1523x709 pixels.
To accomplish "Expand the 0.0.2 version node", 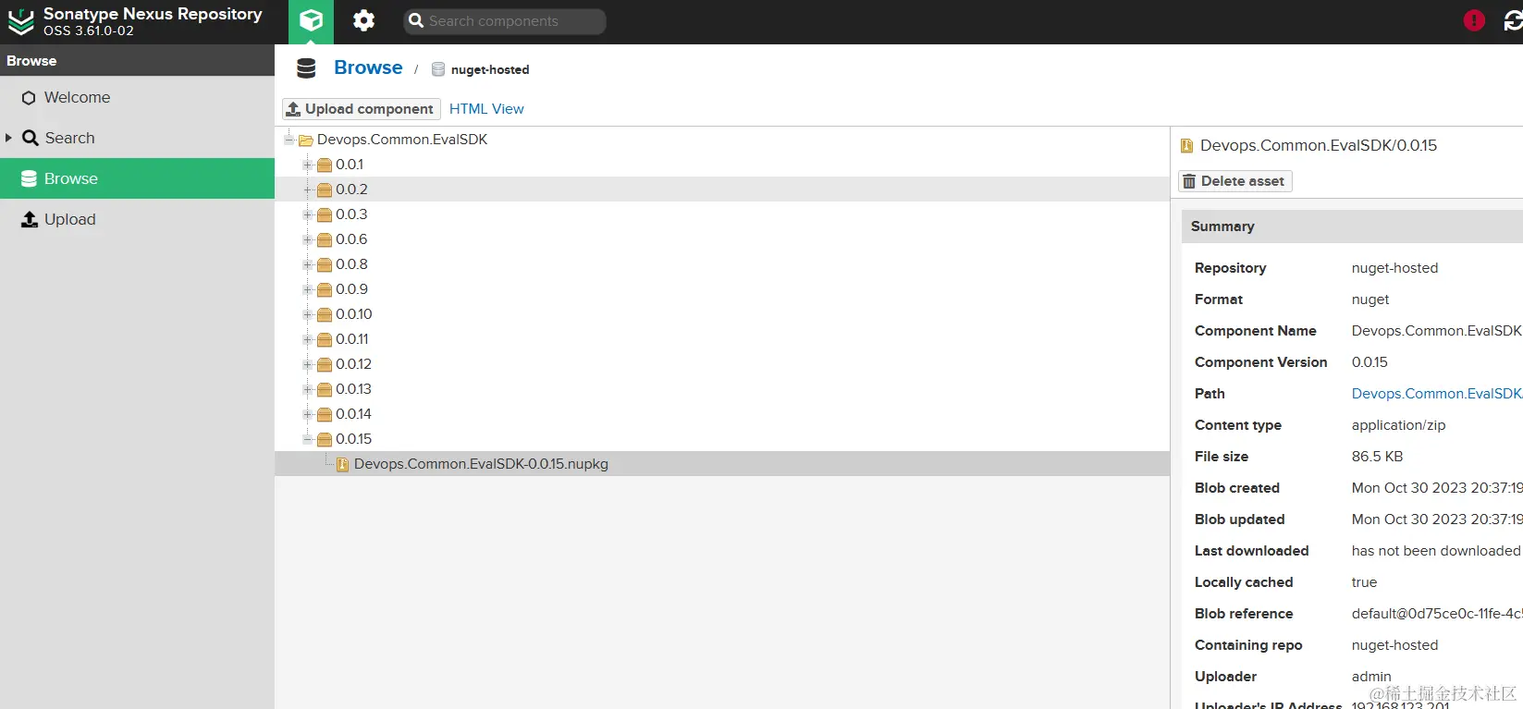I will pos(308,189).
